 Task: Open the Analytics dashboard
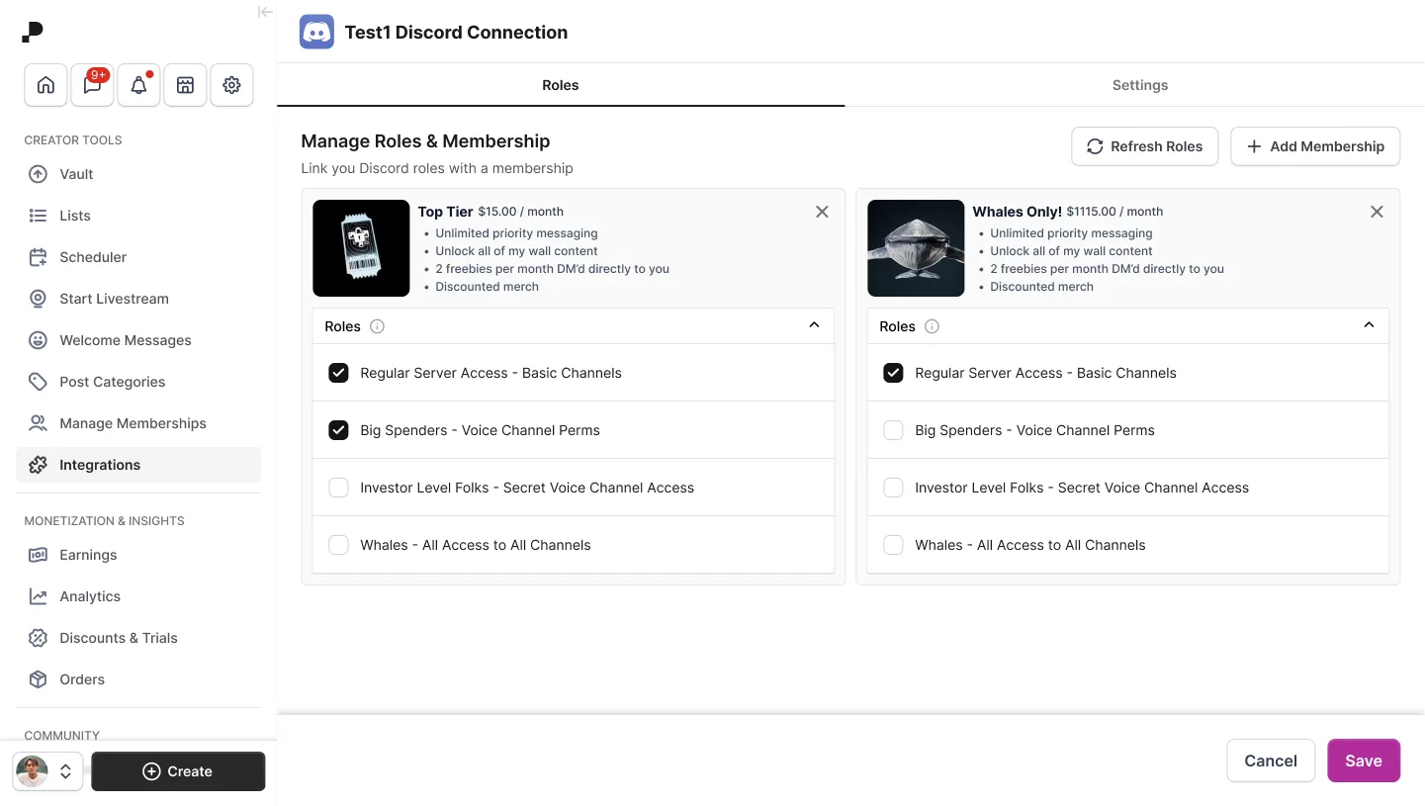tap(88, 596)
